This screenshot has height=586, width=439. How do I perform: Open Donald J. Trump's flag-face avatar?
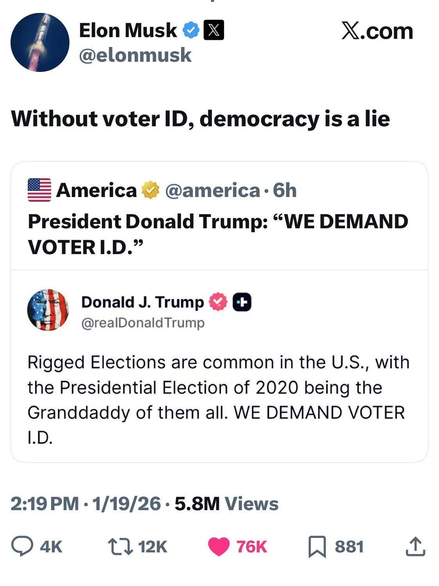click(48, 310)
